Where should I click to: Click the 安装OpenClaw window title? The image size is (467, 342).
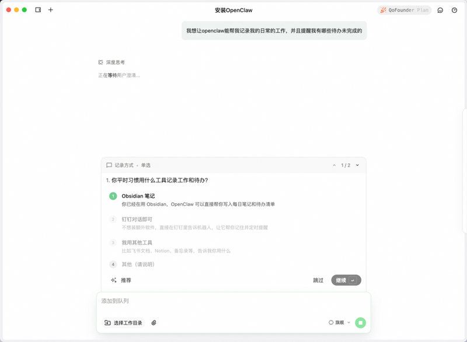233,10
